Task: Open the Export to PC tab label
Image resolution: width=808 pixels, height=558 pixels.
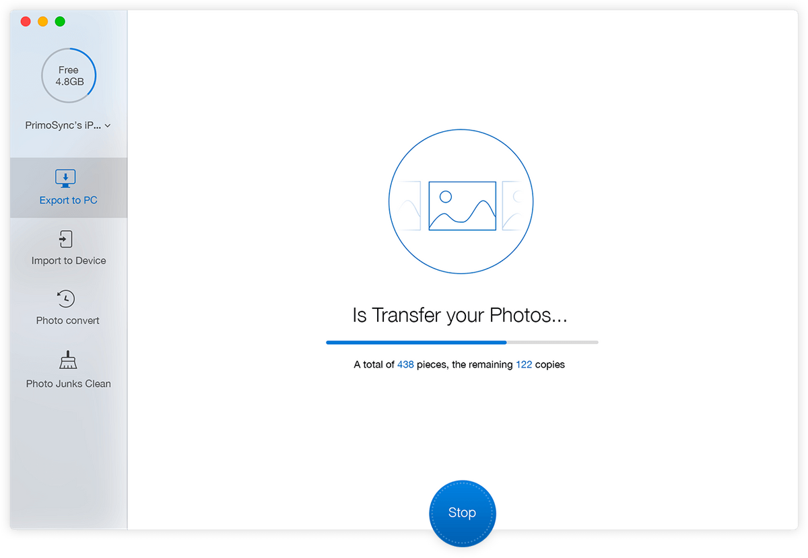Action: pos(68,201)
